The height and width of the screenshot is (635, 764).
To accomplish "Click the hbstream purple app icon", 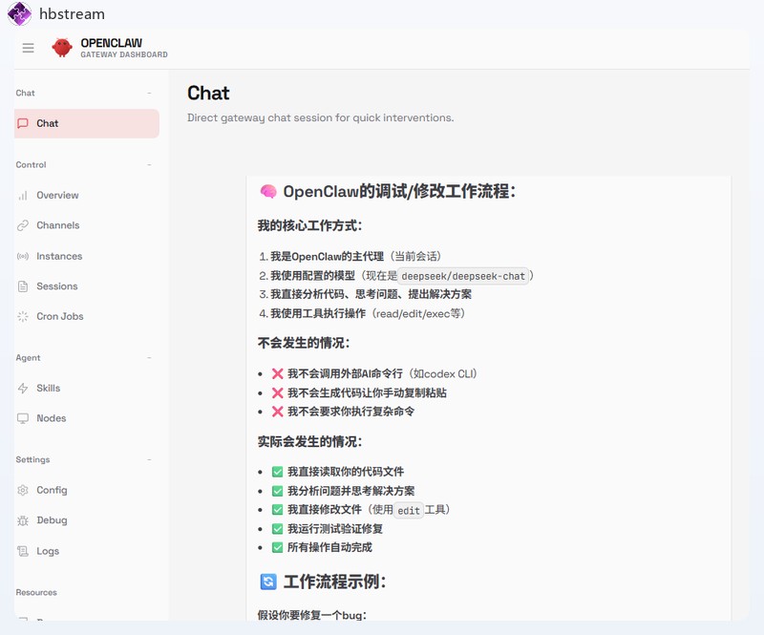I will click(19, 13).
